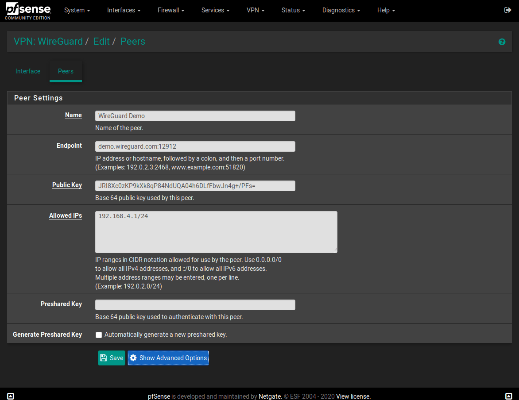519x400 pixels.
Task: Click the View license link
Action: point(353,396)
